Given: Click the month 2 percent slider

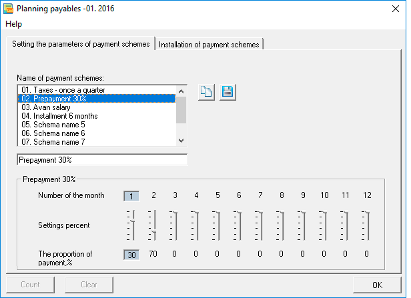Looking at the screenshot, I should point(153,225).
